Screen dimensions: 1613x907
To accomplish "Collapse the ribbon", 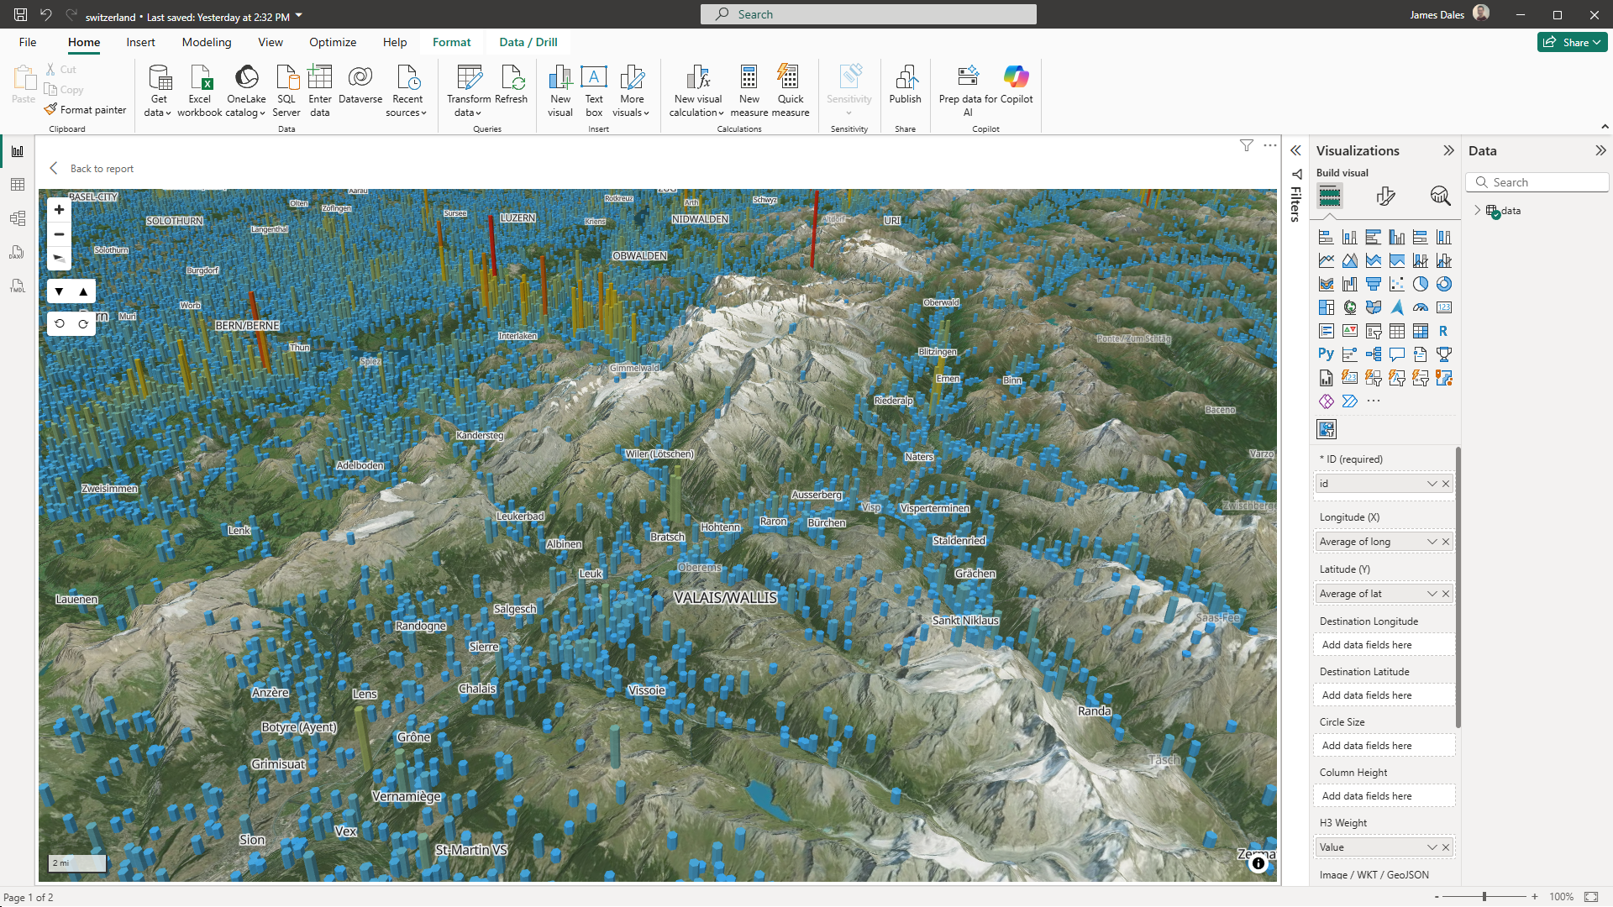I will (x=1605, y=127).
